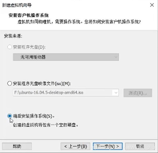
Task: Expand the chevron arrow of drive combo box
Action: [116, 57]
